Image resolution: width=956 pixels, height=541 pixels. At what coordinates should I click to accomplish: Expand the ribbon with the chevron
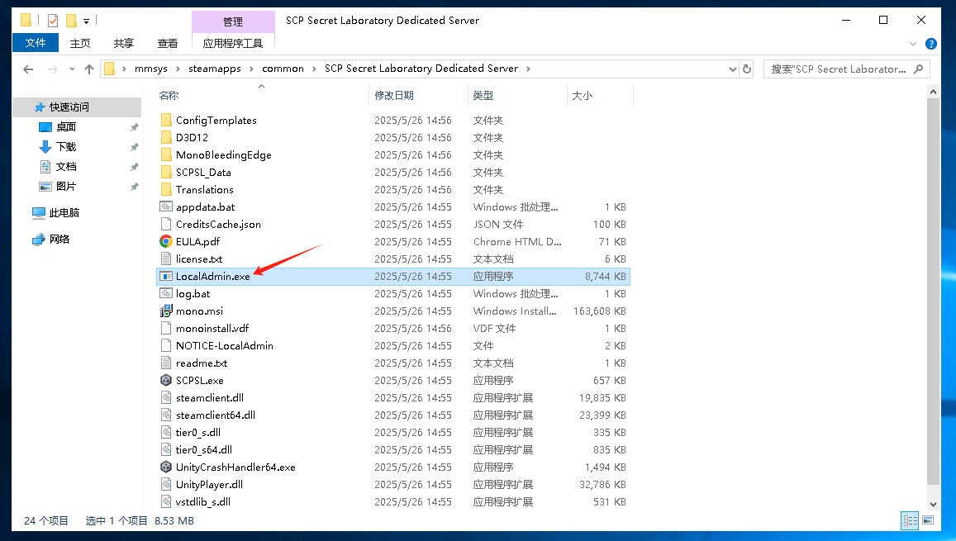tap(913, 44)
